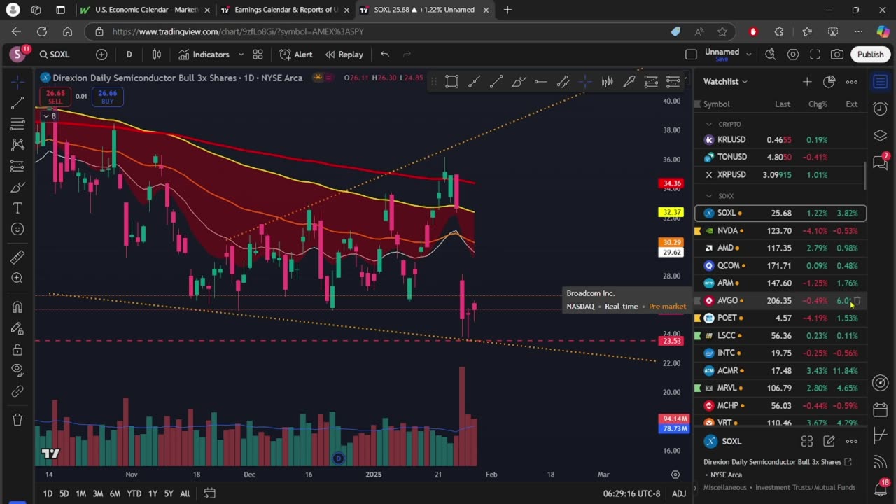The height and width of the screenshot is (504, 896).
Task: Take a chart snapshot with camera icon
Action: click(x=837, y=55)
